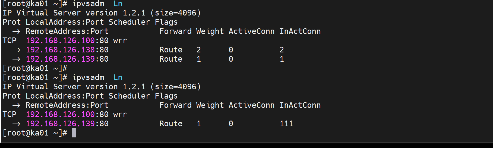Click the Scheduler header in the first output
493x148 pixels.
pos(129,22)
